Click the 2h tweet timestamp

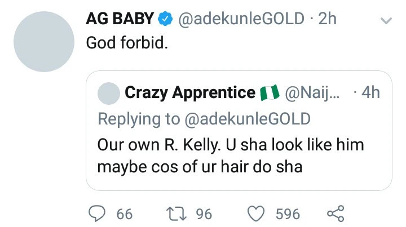pyautogui.click(x=328, y=19)
